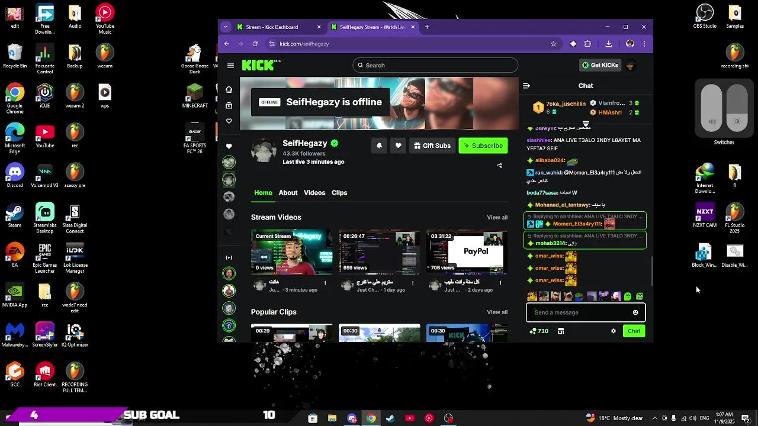Image resolution: width=758 pixels, height=426 pixels.
Task: Open Chrome downloads icon
Action: pos(608,44)
